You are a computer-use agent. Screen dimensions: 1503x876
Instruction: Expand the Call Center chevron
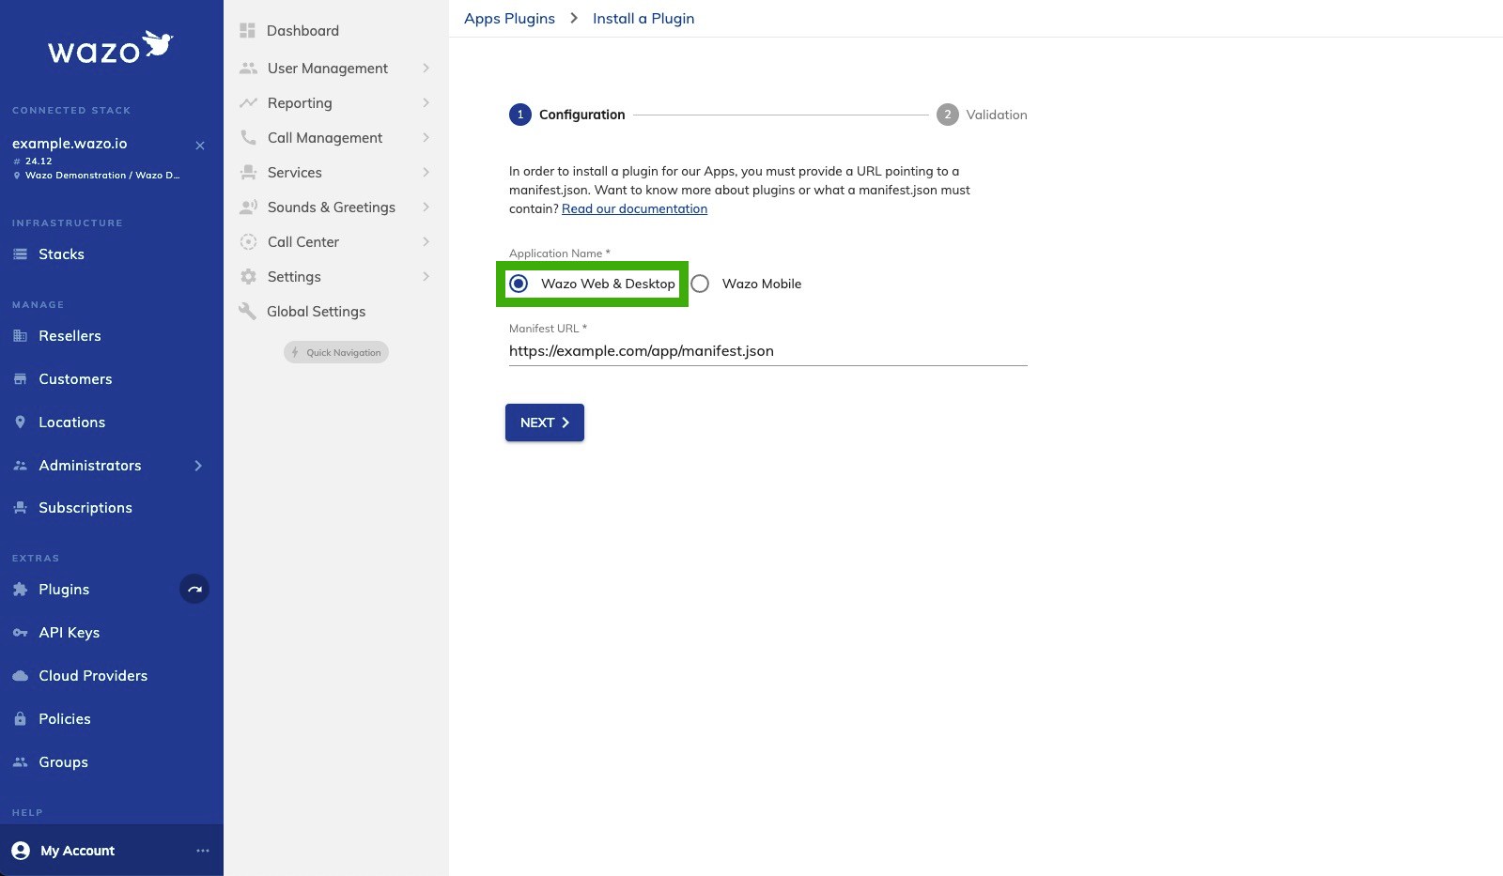(x=426, y=242)
